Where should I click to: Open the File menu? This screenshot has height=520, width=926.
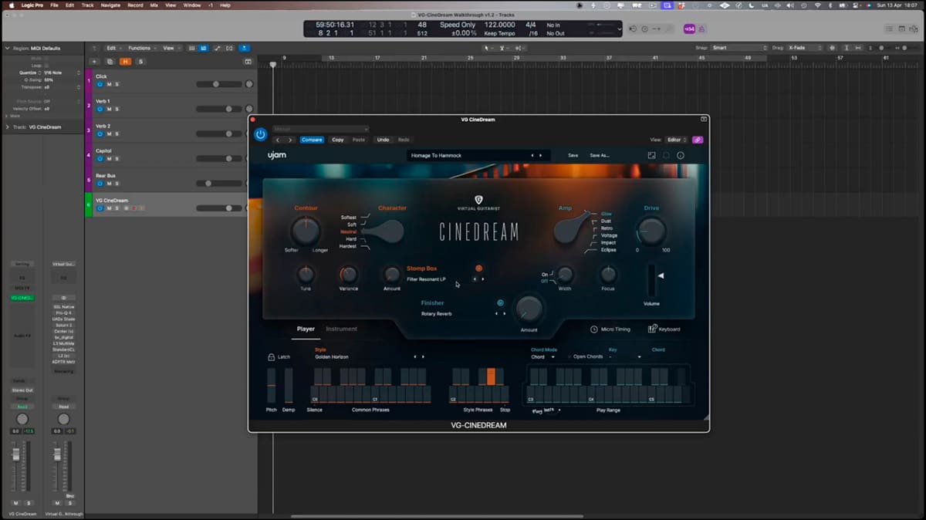[x=54, y=5]
